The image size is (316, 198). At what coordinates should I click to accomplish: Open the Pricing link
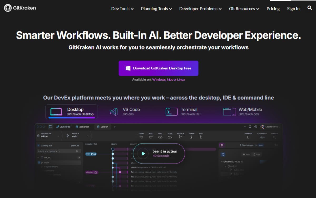click(273, 9)
